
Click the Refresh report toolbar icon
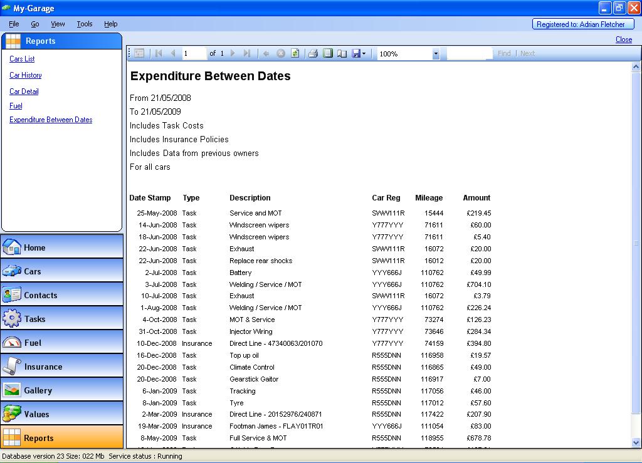295,54
